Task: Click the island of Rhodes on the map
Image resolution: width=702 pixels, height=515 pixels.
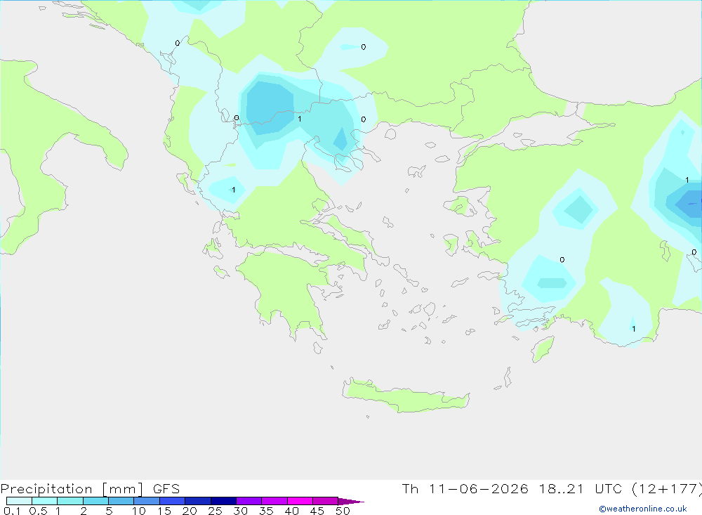Action: 543,348
